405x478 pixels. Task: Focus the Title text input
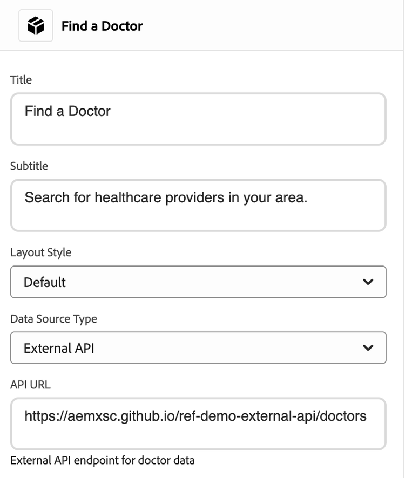click(198, 119)
